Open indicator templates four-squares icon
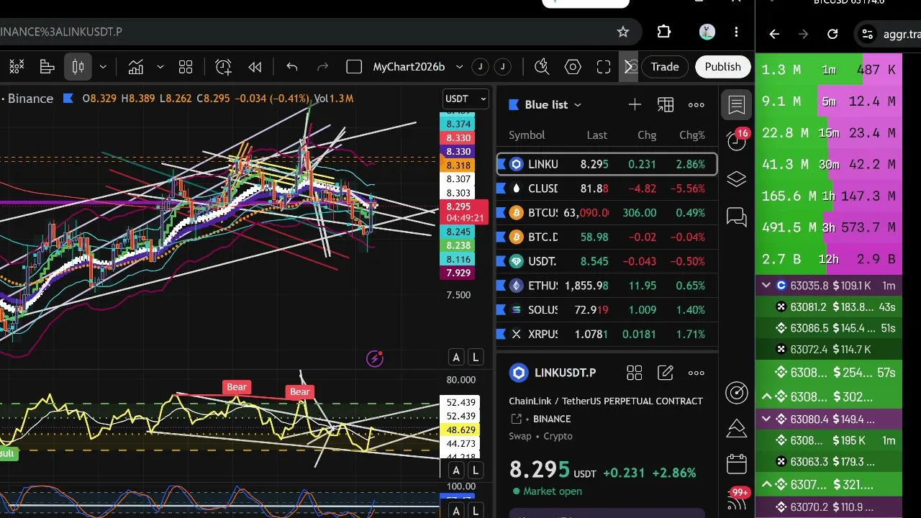 point(186,67)
